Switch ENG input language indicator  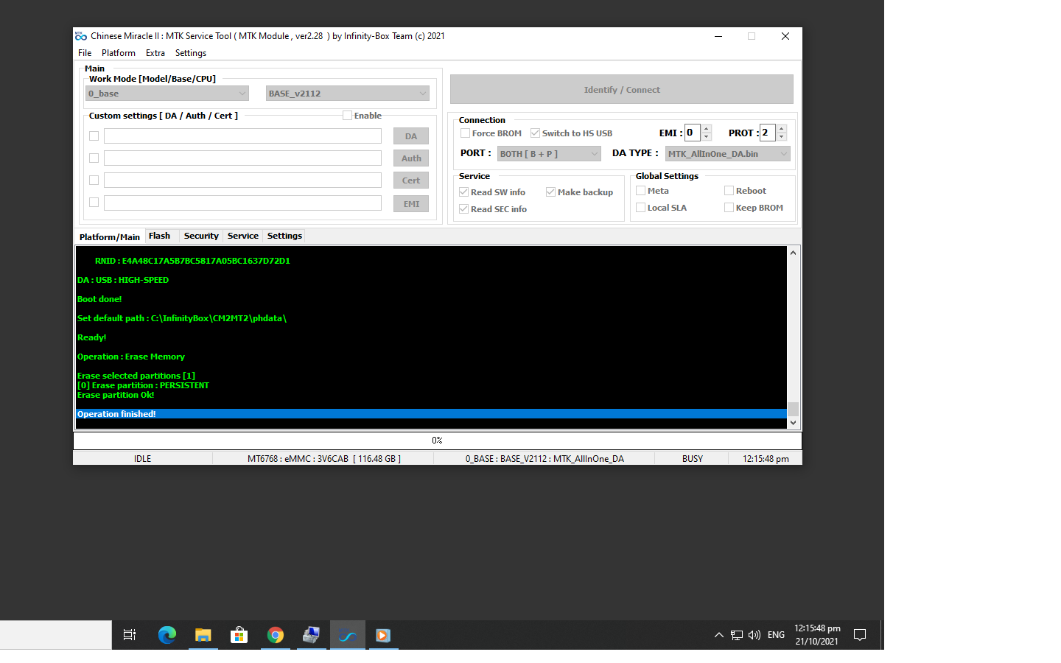[x=776, y=635]
